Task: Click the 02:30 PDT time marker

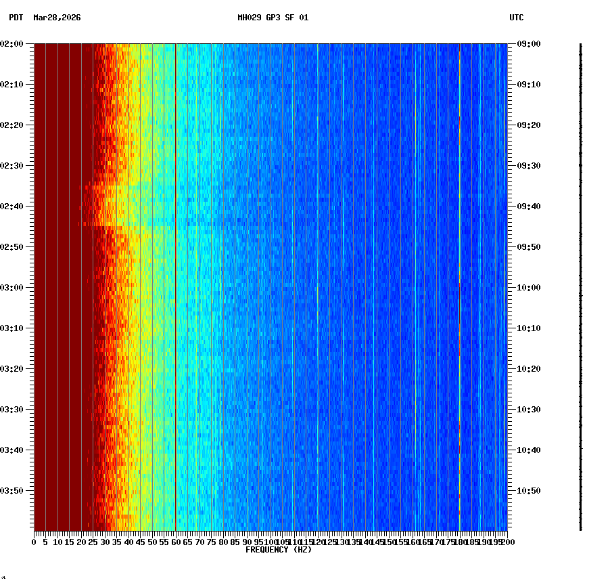Action: coord(12,166)
